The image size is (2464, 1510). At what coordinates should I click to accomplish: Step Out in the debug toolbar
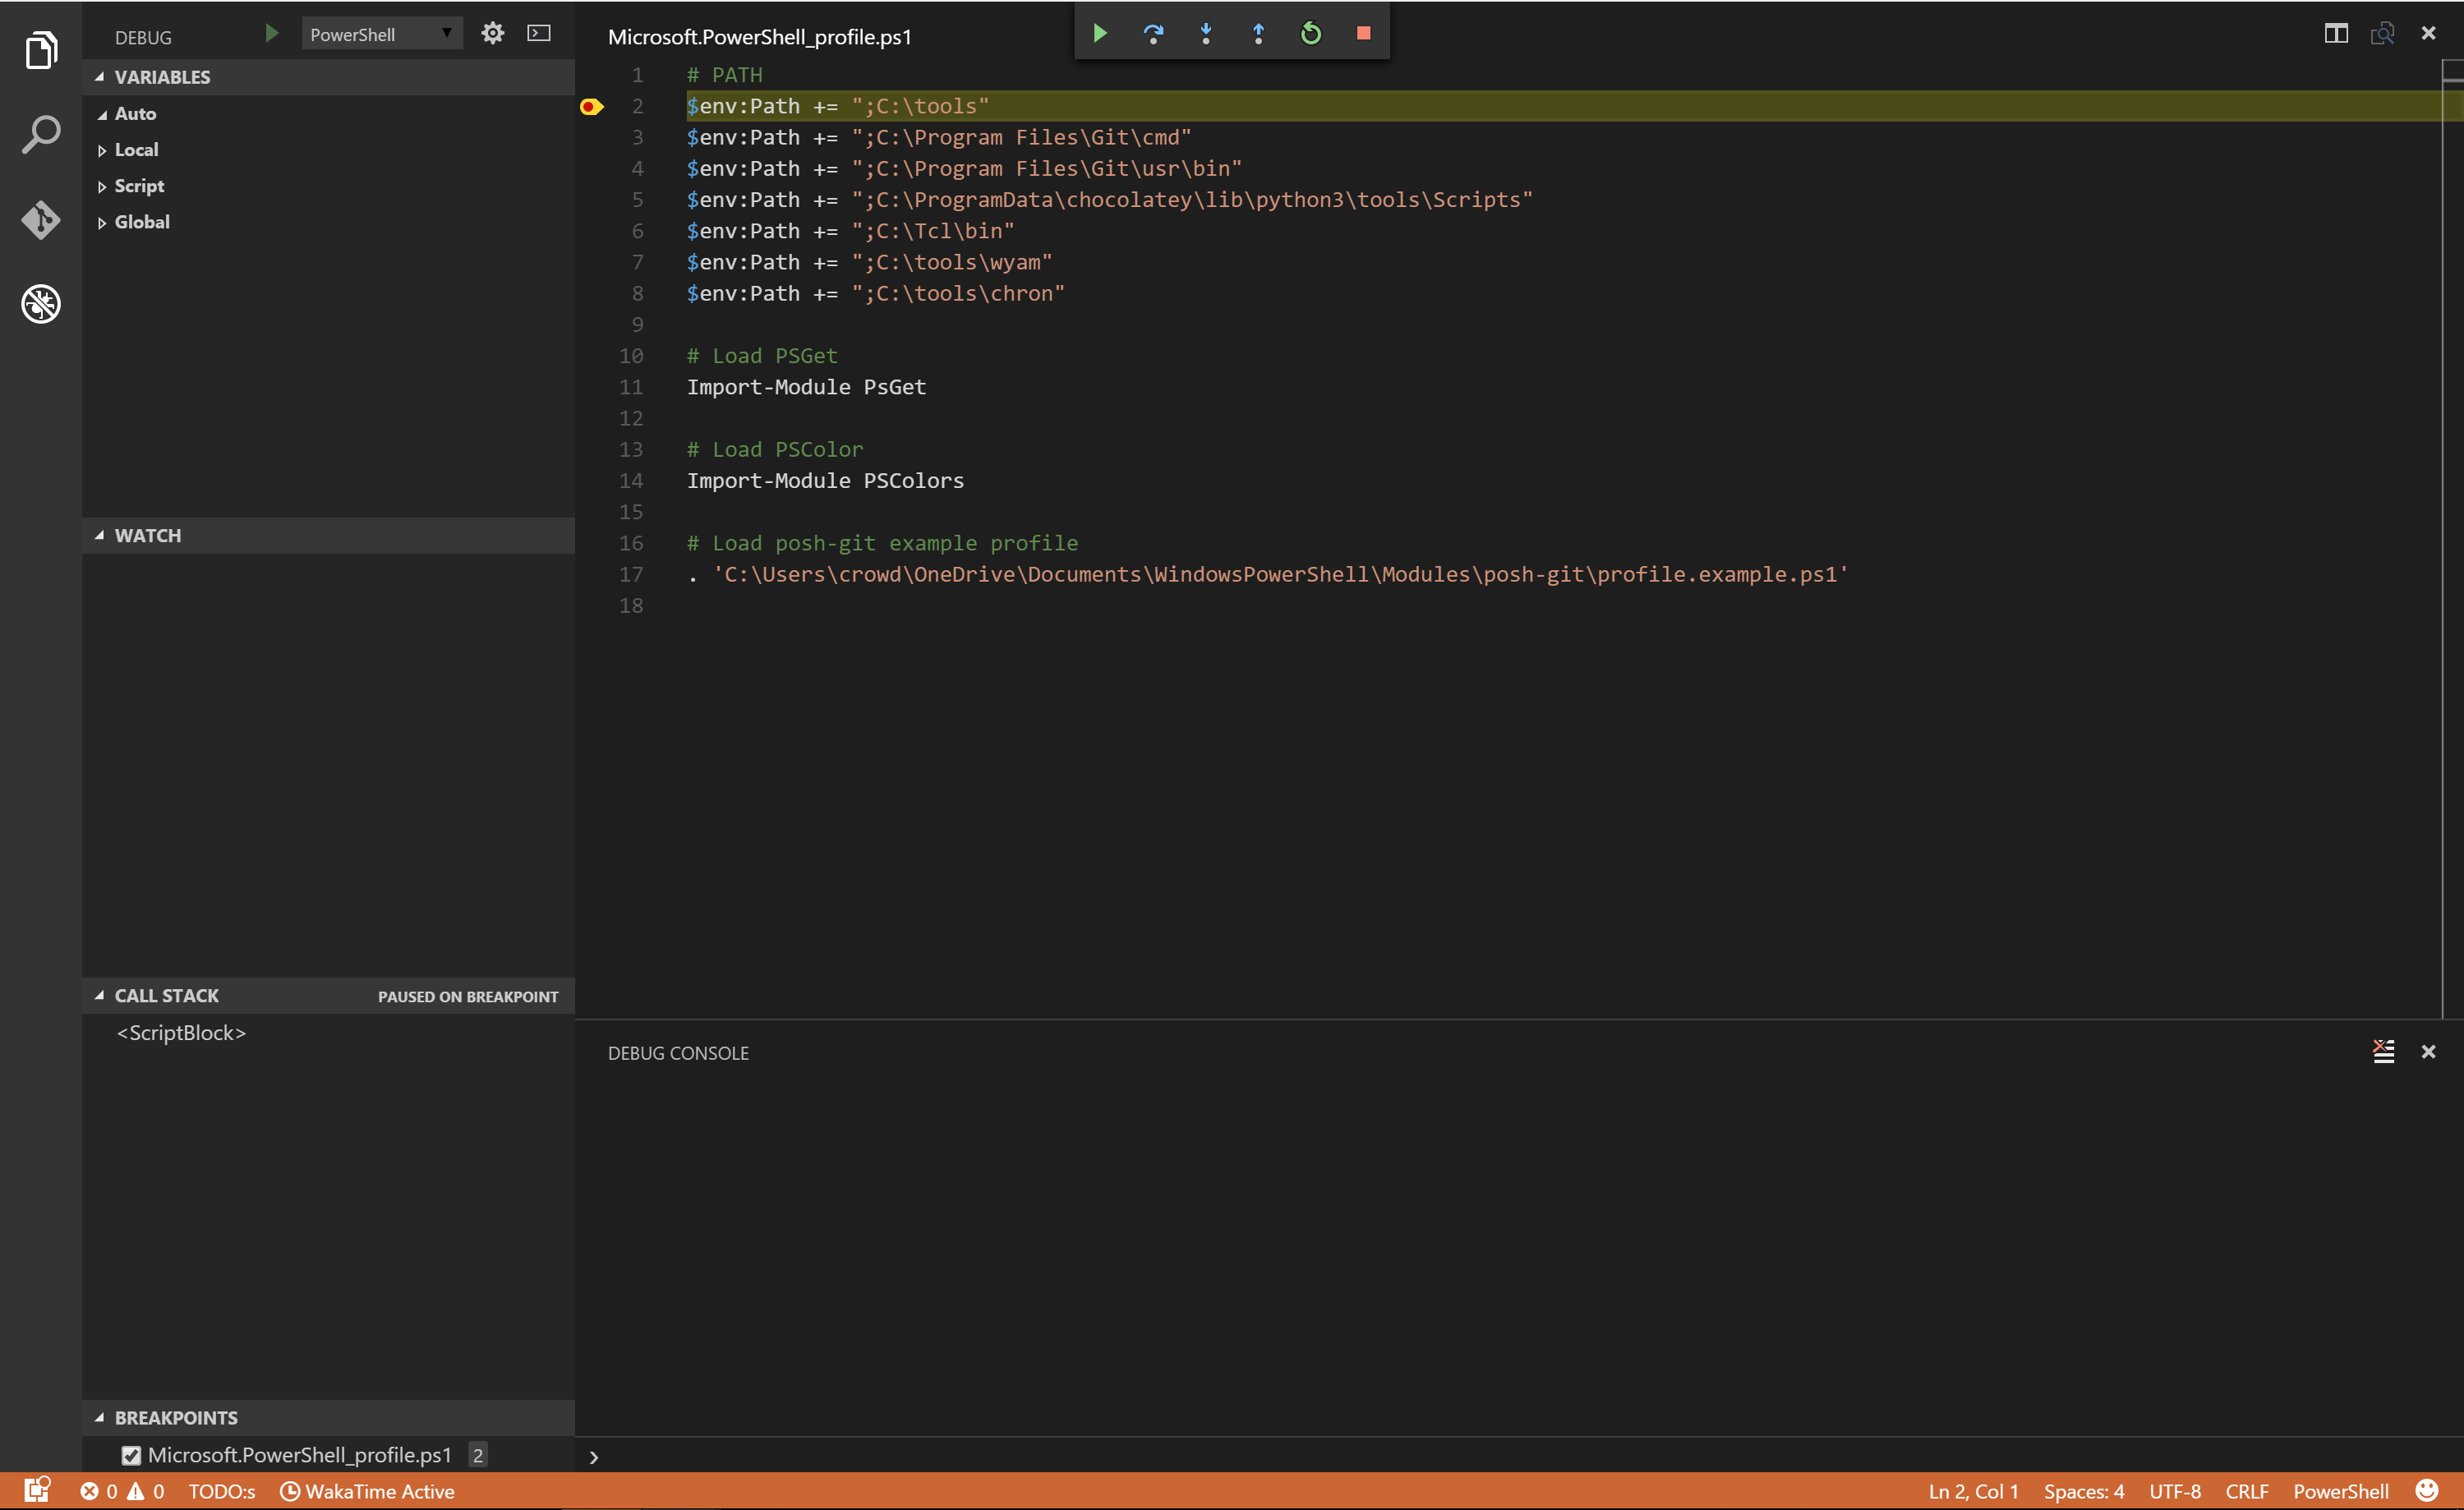(x=1258, y=33)
